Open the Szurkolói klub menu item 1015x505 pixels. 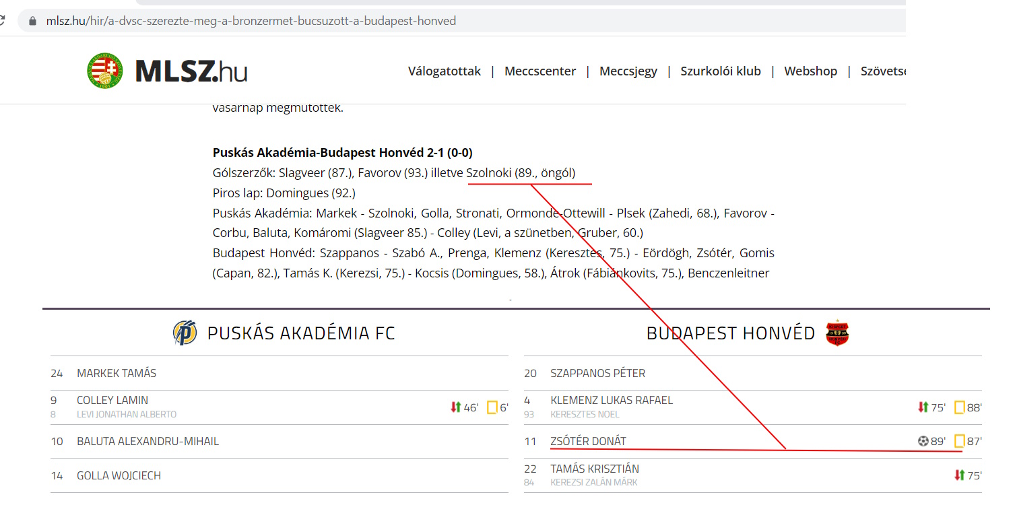coord(721,71)
